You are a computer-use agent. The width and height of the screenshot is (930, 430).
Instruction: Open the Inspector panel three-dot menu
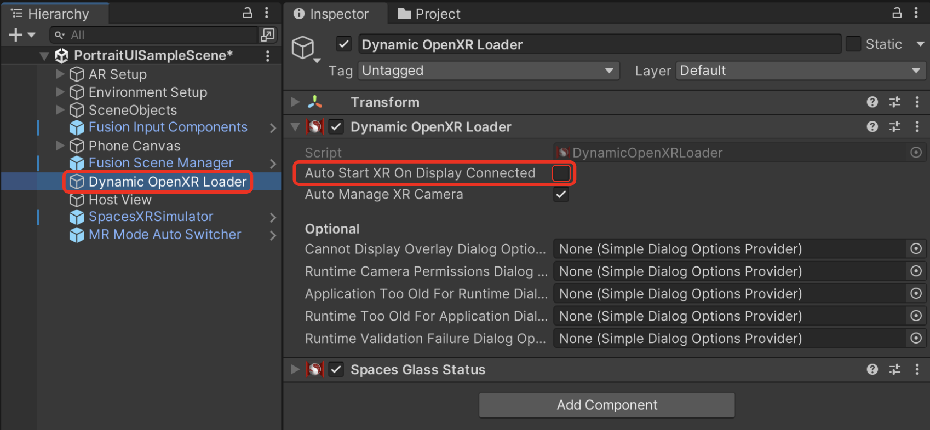point(916,13)
